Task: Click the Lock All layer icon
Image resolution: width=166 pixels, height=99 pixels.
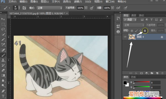Action: [x=145, y=31]
